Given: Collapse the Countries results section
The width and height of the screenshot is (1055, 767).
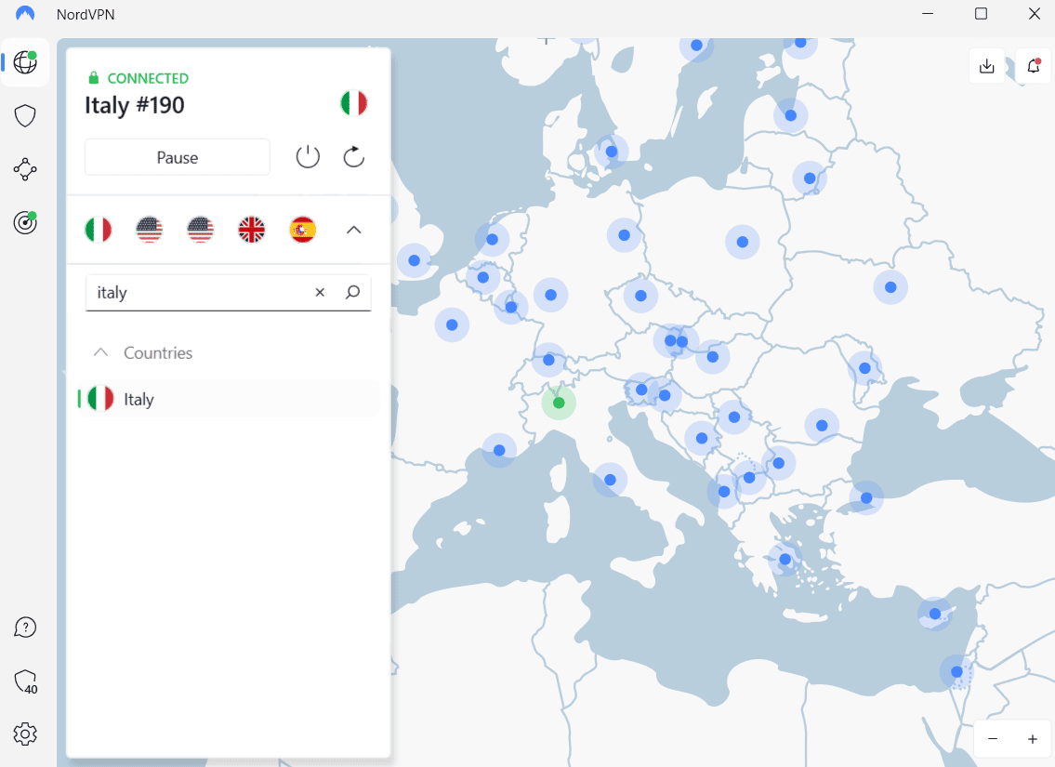Looking at the screenshot, I should [x=101, y=352].
